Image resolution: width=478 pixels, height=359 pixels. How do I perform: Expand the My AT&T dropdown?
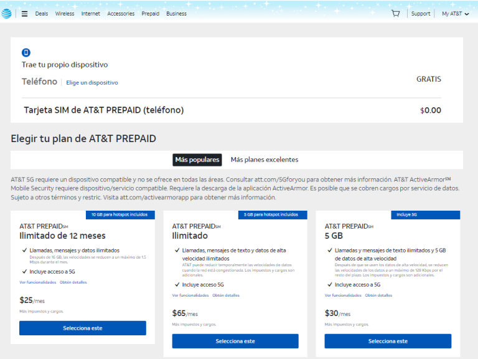point(455,14)
